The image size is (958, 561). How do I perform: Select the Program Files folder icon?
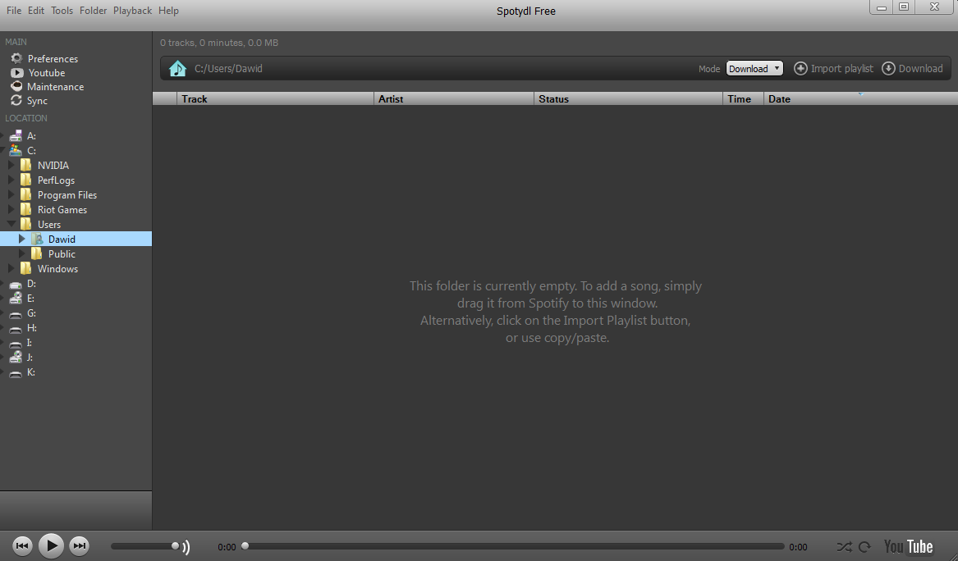[25, 194]
